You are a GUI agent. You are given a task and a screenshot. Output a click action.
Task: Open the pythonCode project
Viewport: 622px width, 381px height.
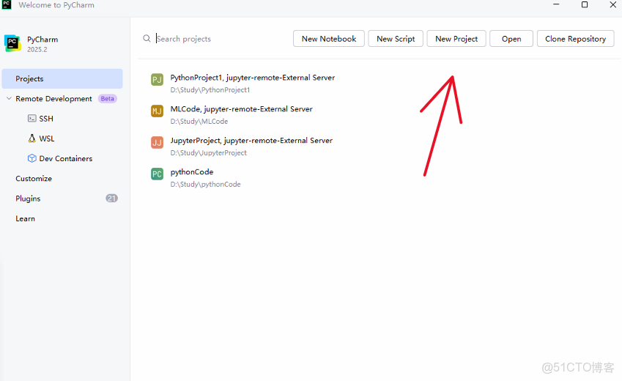192,172
